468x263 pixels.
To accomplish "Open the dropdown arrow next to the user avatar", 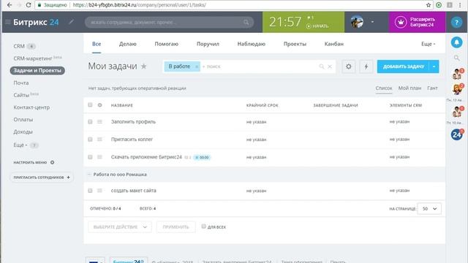I will tap(372, 22).
